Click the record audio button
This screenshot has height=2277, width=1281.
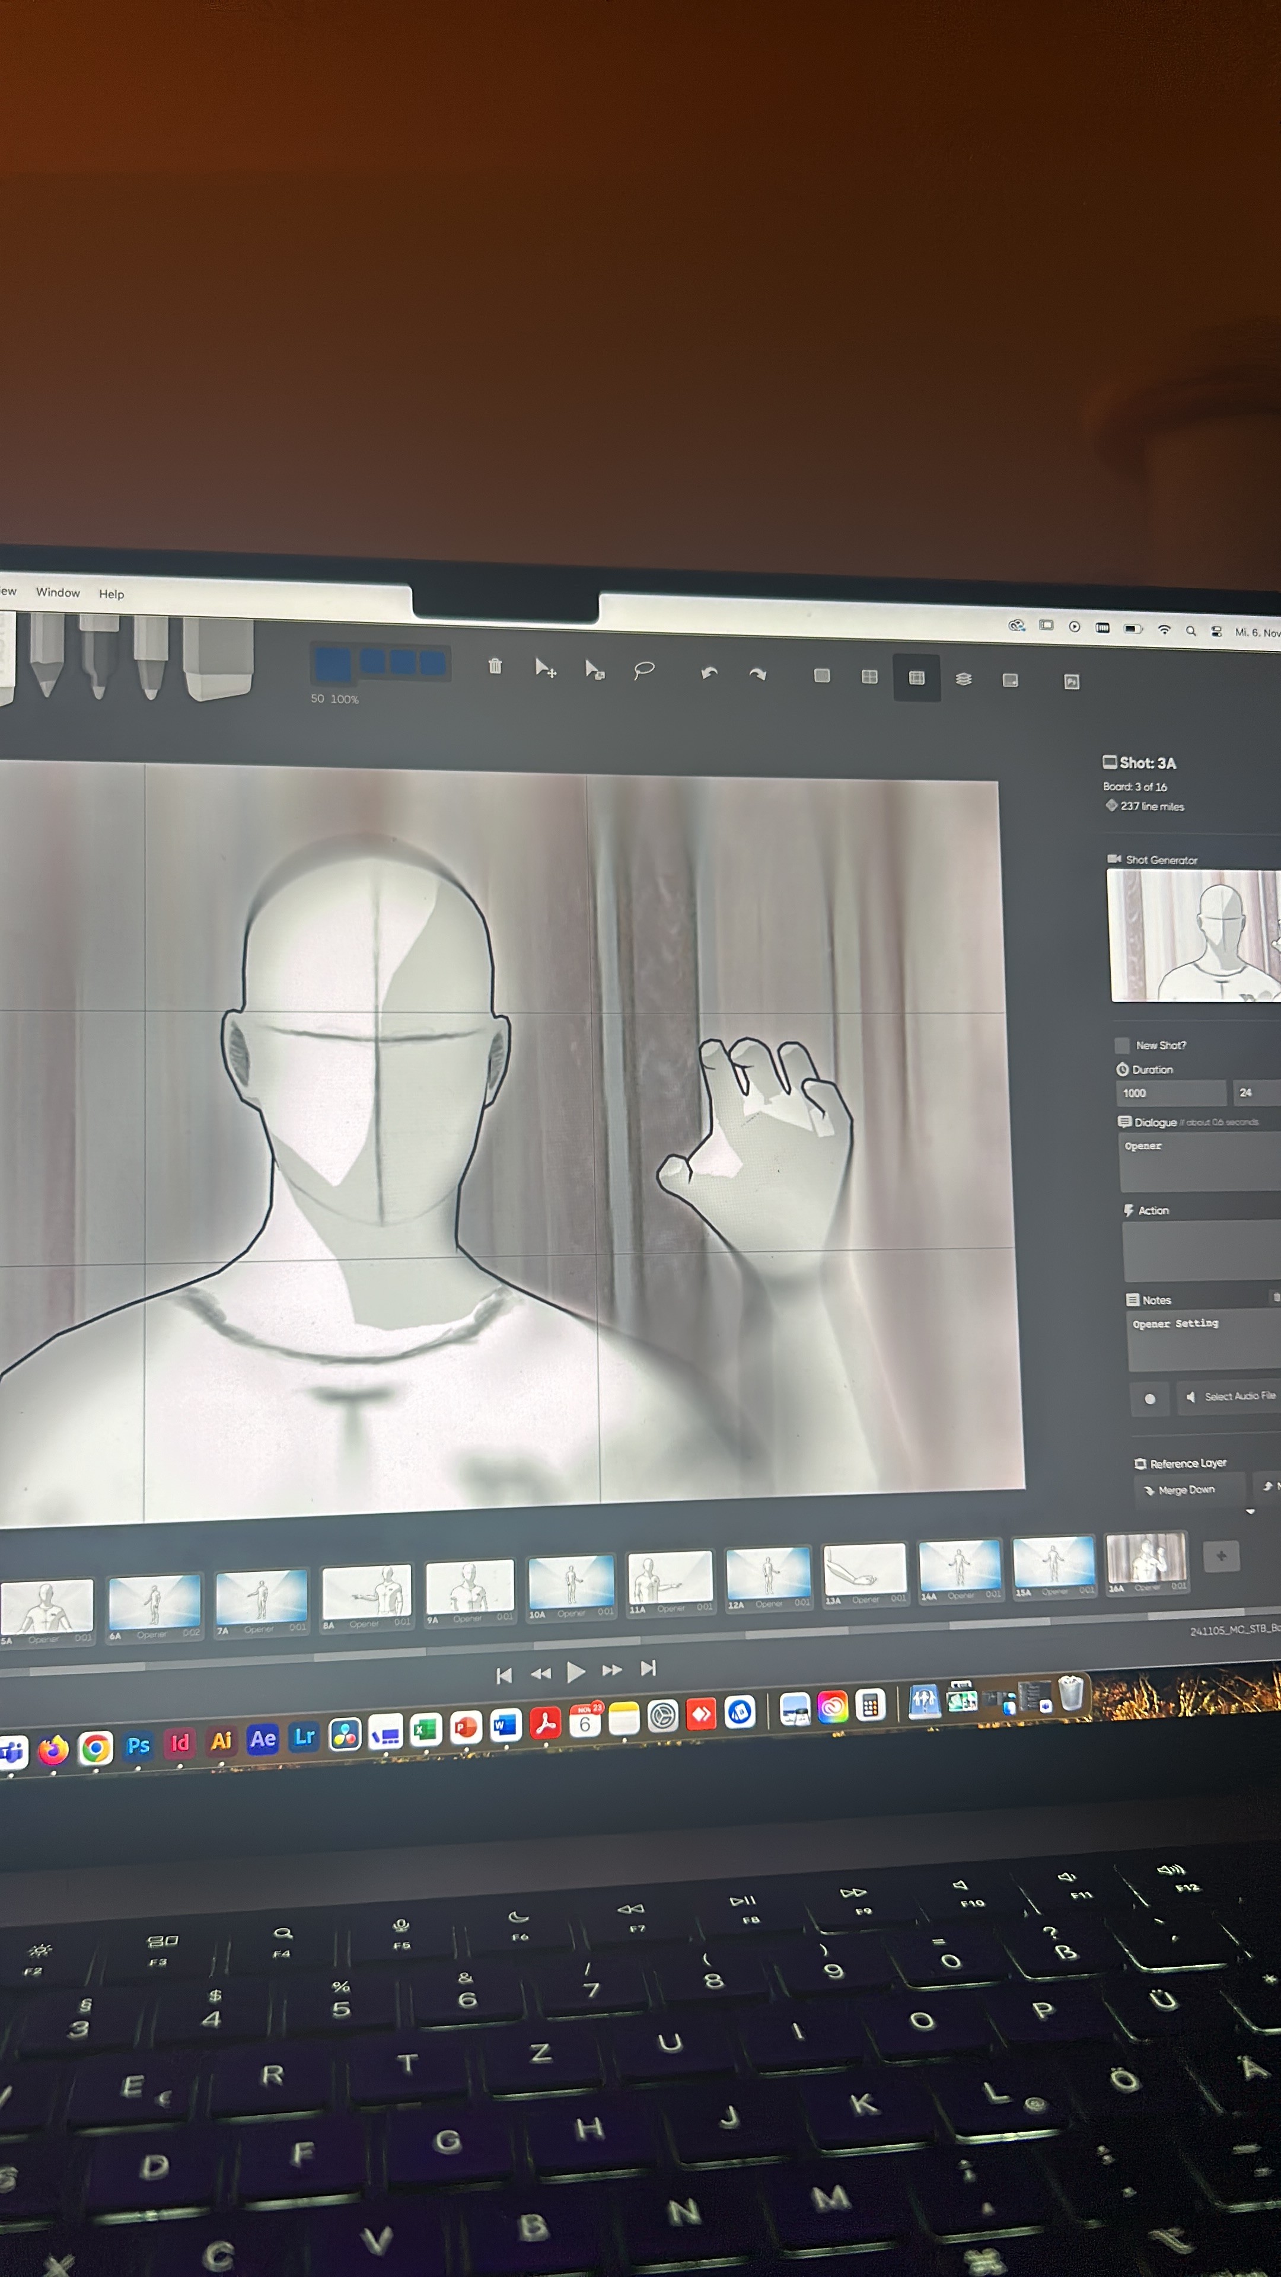pyautogui.click(x=1149, y=1398)
